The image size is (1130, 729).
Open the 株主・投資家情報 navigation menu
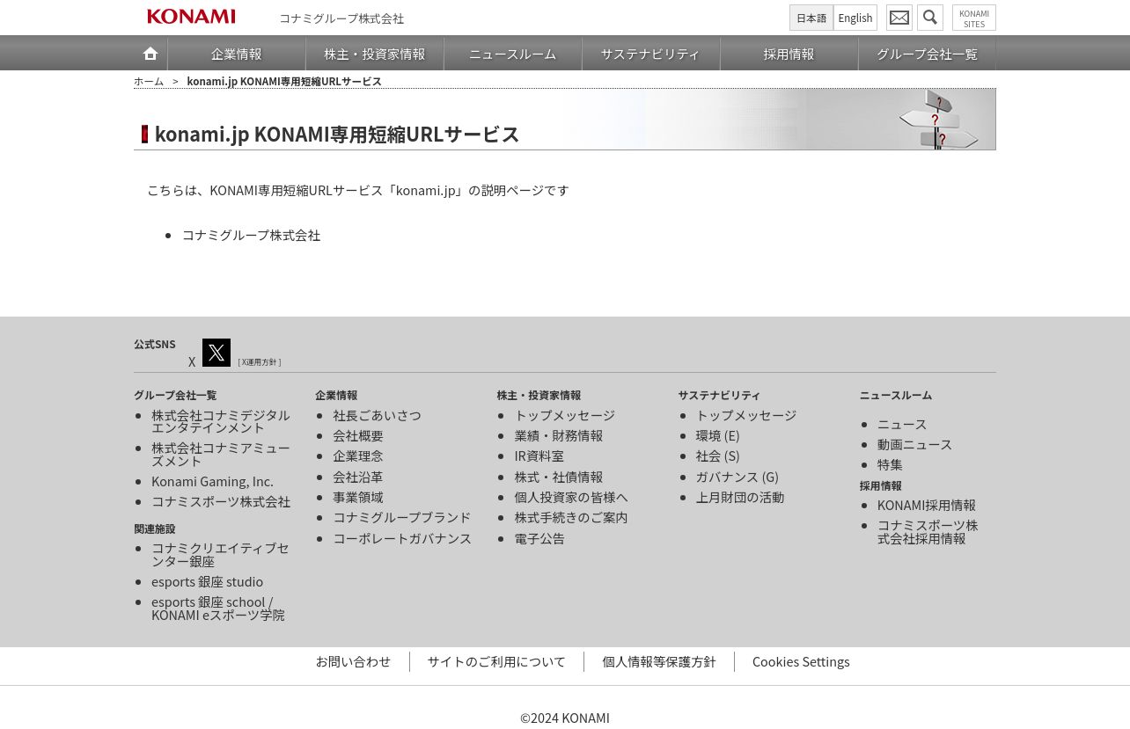375,54
